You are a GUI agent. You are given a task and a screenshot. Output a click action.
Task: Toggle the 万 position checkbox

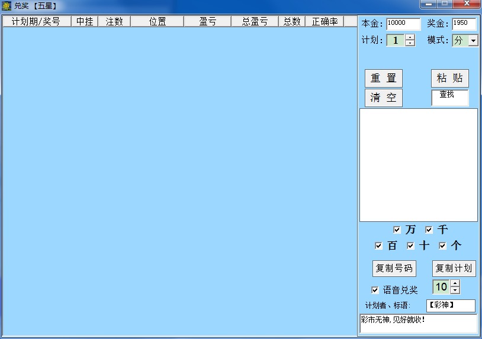pyautogui.click(x=397, y=230)
